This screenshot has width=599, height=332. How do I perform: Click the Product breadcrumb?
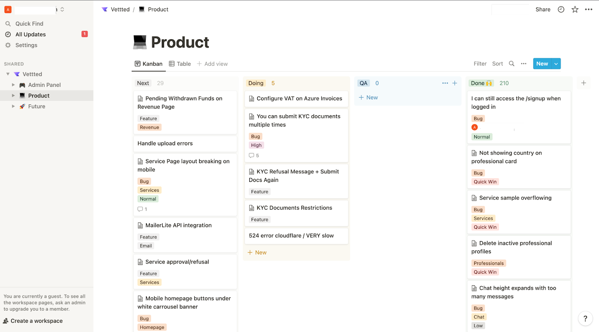(x=158, y=9)
